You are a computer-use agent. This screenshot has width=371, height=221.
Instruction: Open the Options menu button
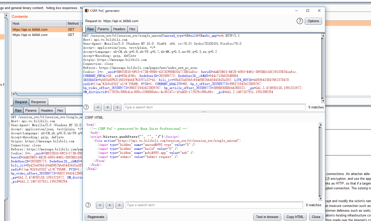pyautogui.click(x=313, y=21)
